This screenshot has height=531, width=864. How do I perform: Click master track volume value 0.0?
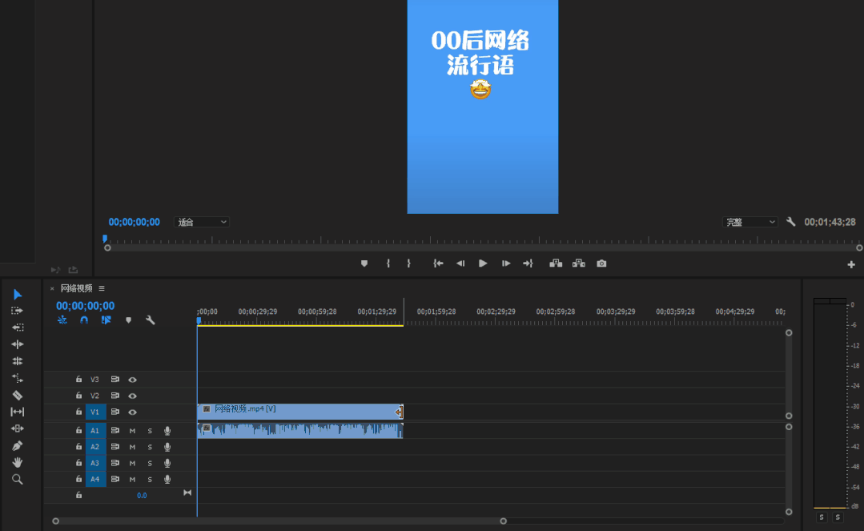pyautogui.click(x=142, y=496)
